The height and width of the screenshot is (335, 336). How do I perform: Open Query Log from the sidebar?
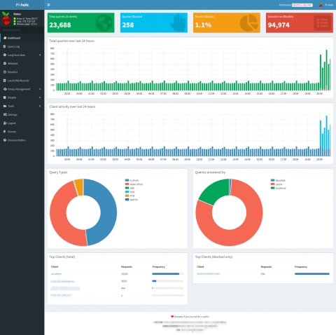13,46
